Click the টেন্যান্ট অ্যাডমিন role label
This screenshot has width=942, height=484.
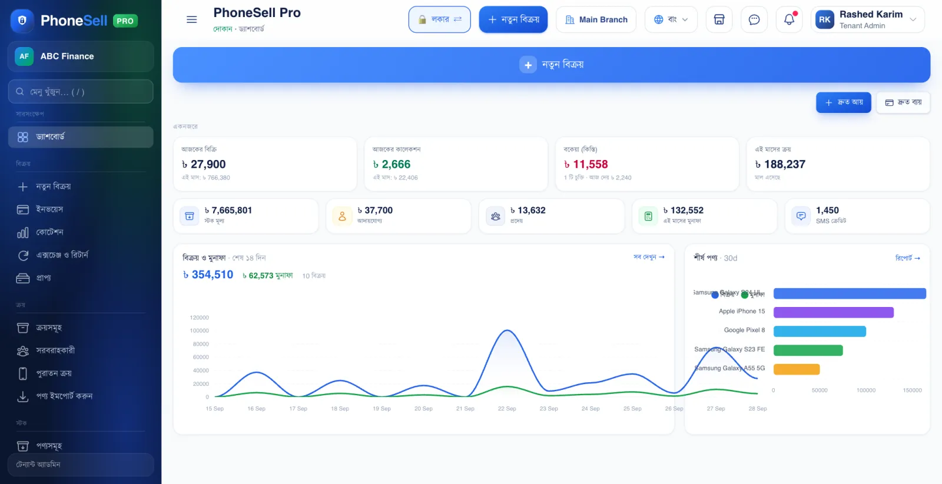pyautogui.click(x=38, y=465)
